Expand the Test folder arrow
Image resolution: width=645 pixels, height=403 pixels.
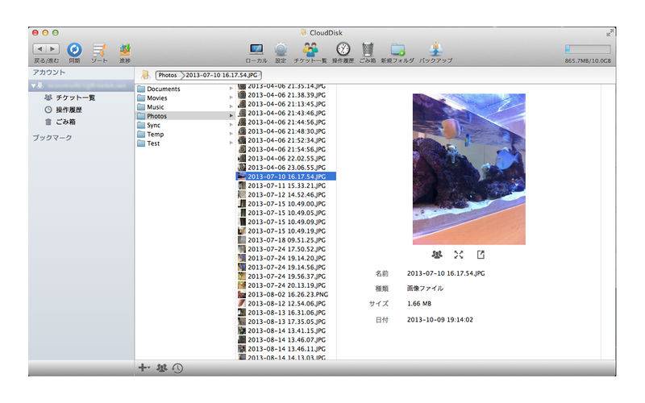[x=231, y=143]
